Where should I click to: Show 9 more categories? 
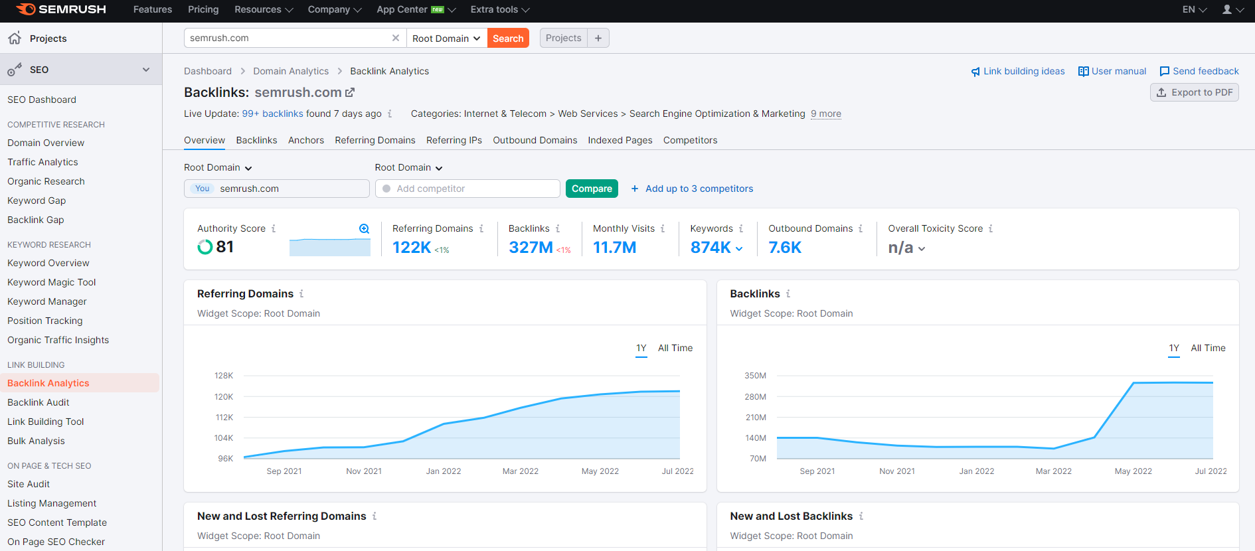tap(826, 114)
